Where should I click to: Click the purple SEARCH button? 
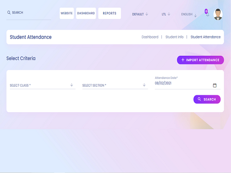pyautogui.click(x=207, y=99)
